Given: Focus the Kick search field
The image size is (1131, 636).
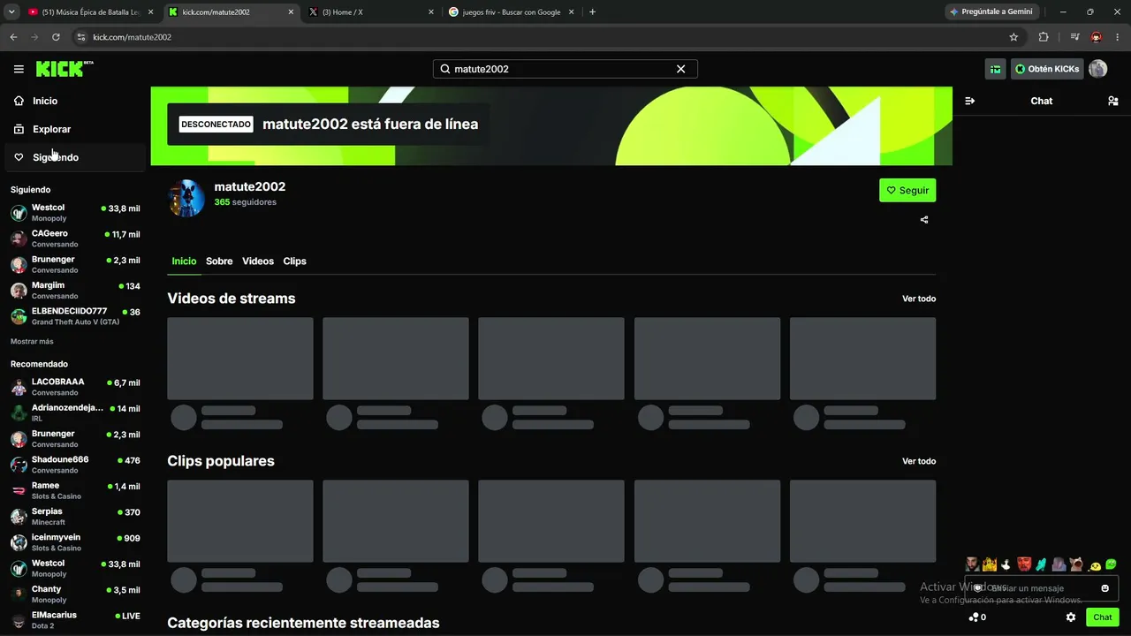Looking at the screenshot, I should [x=565, y=69].
